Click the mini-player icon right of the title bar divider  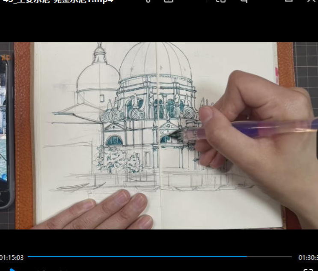tap(220, 1)
